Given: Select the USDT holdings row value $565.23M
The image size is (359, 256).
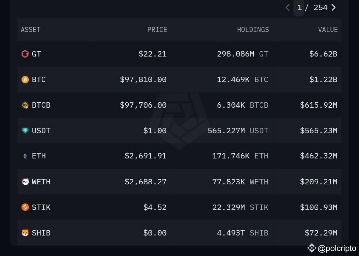Looking at the screenshot, I should [319, 131].
